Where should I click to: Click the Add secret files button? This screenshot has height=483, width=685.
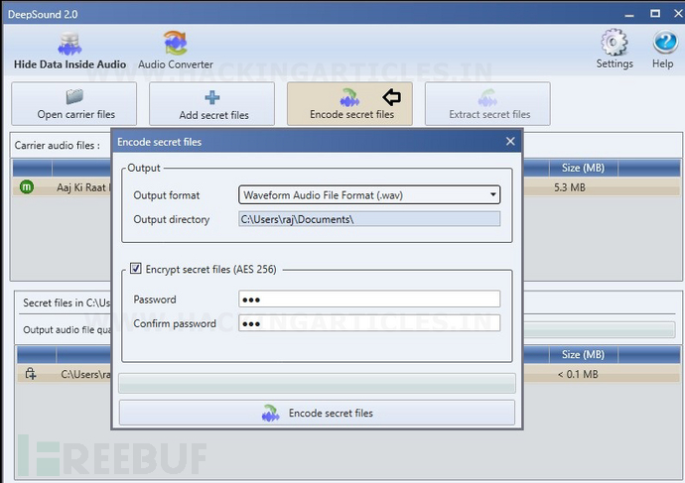(x=211, y=104)
